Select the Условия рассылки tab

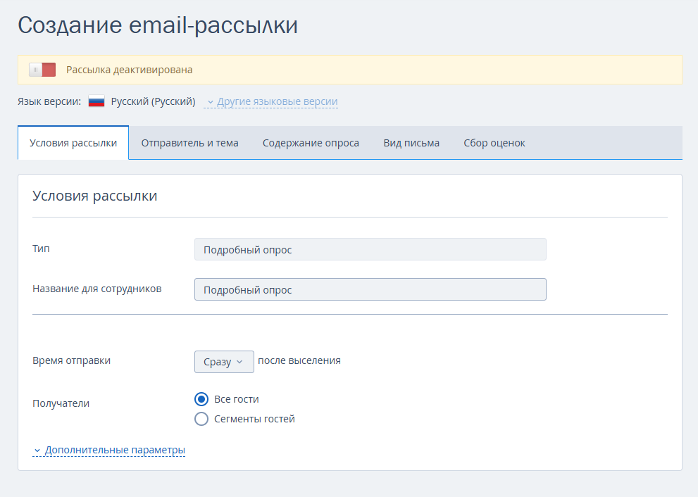pos(73,143)
